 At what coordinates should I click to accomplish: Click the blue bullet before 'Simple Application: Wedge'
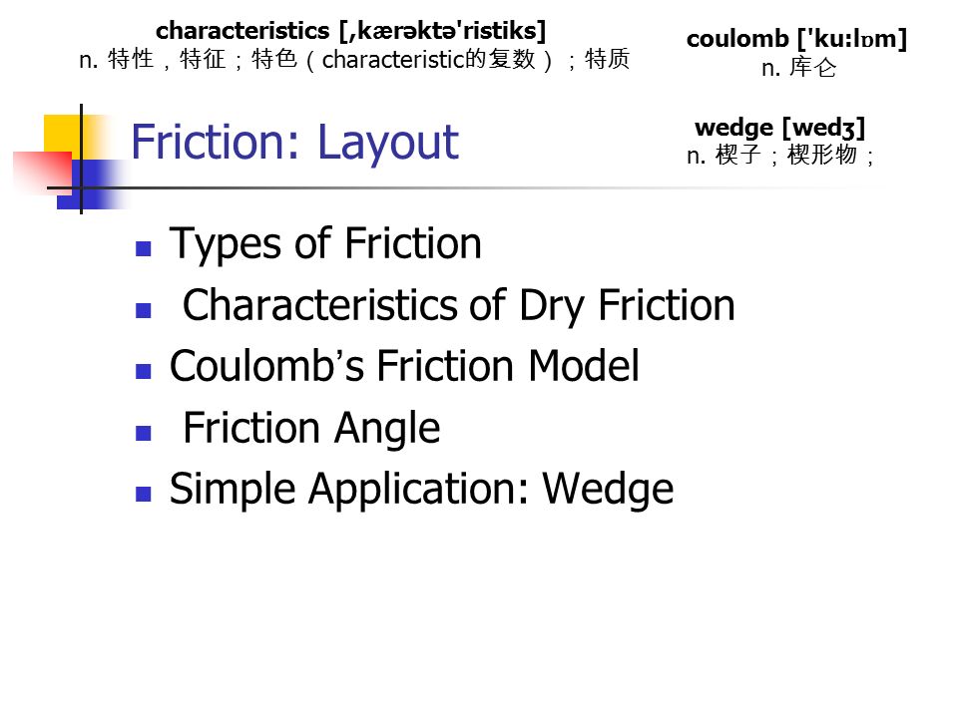pyautogui.click(x=144, y=494)
